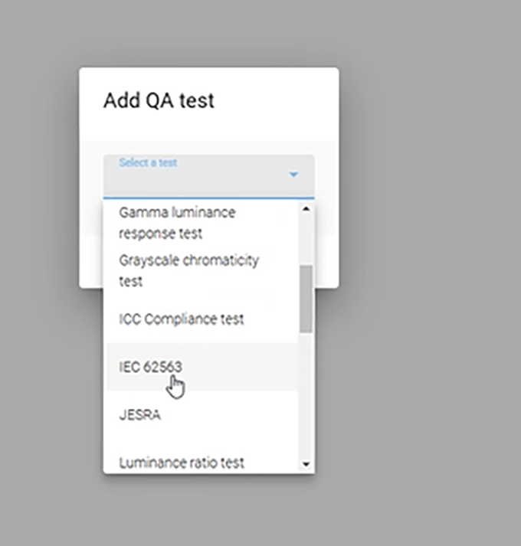Click scrollbar track below the thumb
The width and height of the screenshot is (521, 546).
click(306, 398)
